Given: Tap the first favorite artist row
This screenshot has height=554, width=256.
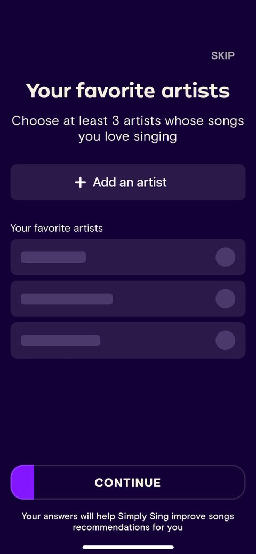Looking at the screenshot, I should (128, 257).
